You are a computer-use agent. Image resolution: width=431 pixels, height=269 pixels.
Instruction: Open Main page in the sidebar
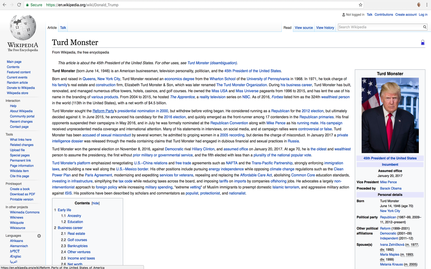click(14, 62)
